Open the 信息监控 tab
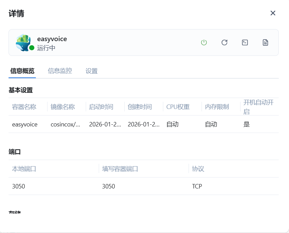 tap(60, 71)
